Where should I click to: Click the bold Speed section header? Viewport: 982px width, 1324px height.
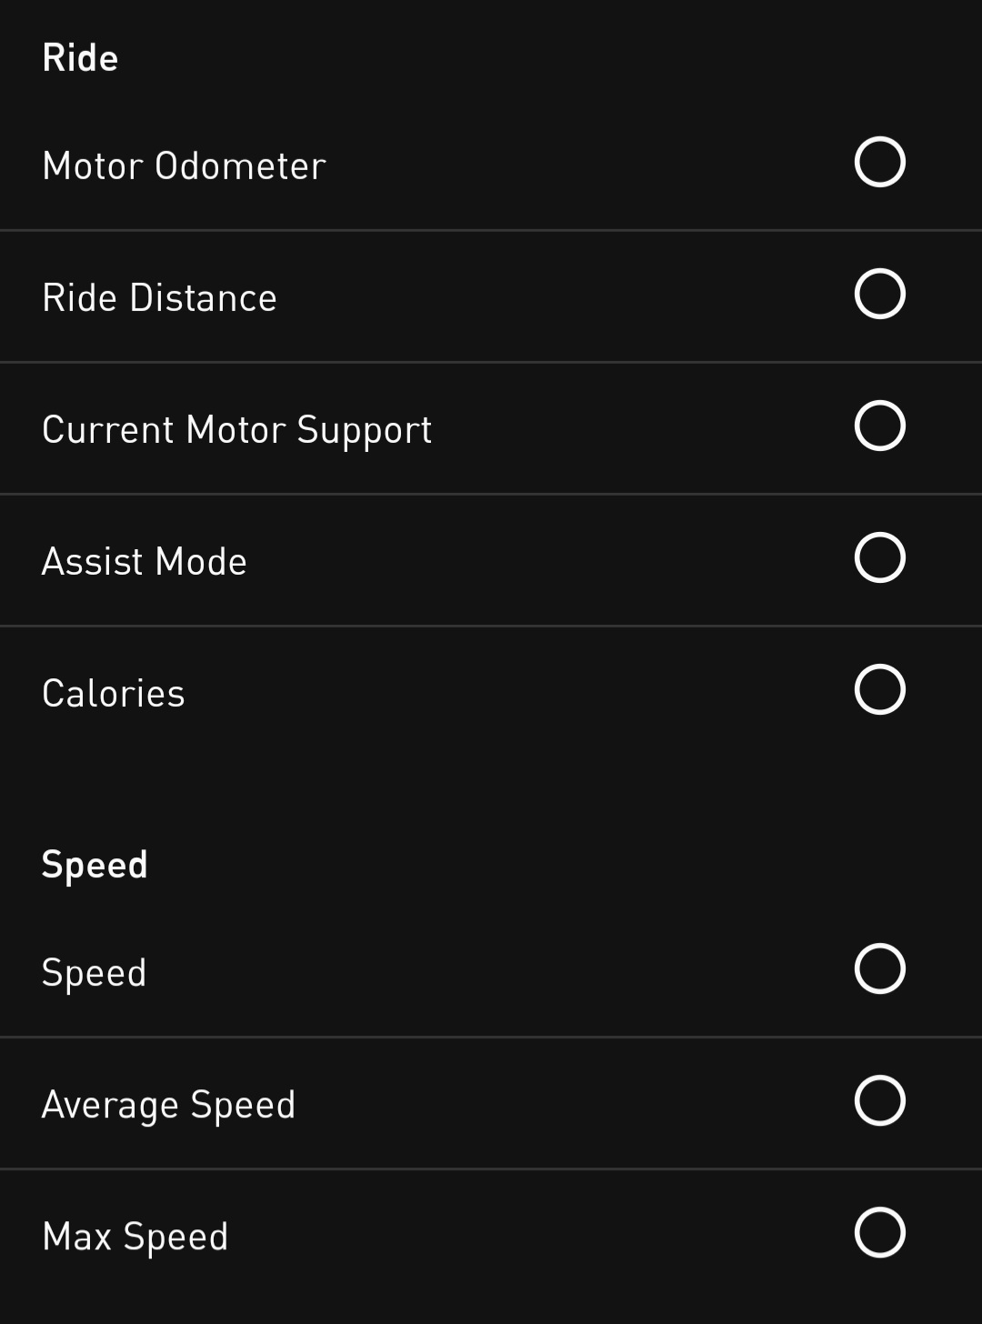[x=95, y=864]
